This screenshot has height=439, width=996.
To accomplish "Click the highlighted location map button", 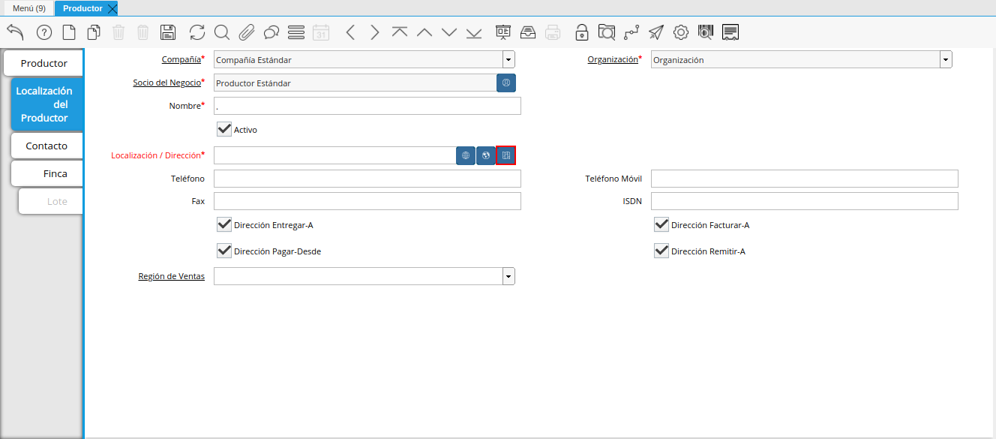I will tap(506, 155).
